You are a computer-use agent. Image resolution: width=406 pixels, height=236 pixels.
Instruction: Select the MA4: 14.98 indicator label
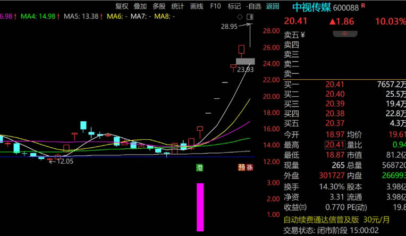38,16
